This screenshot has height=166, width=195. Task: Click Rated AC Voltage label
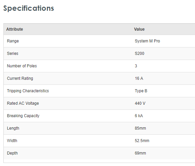click(x=23, y=103)
